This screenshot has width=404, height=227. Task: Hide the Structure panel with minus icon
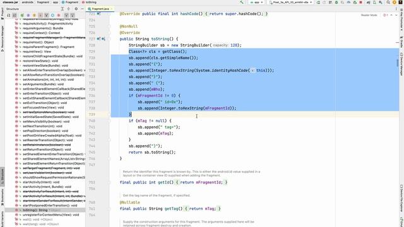coord(82,9)
